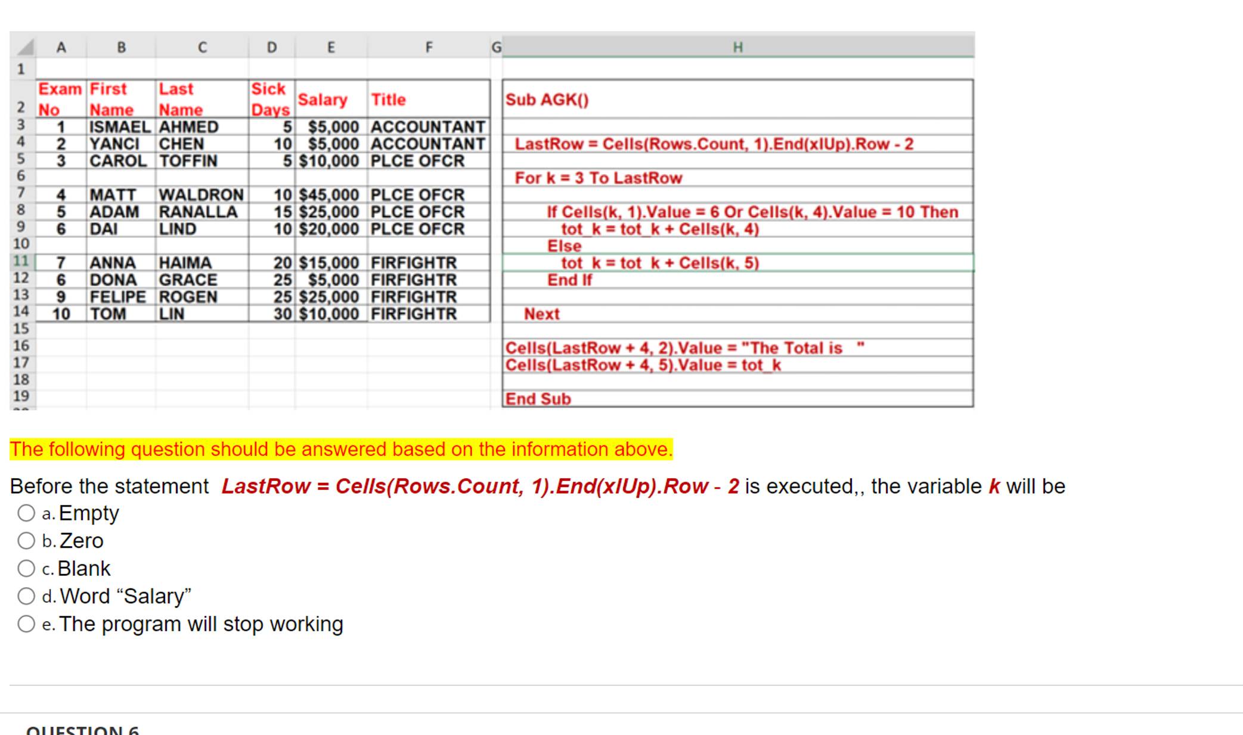Image resolution: width=1243 pixels, height=735 pixels.
Task: Pick the 'Blank' radio button
Action: [x=26, y=569]
